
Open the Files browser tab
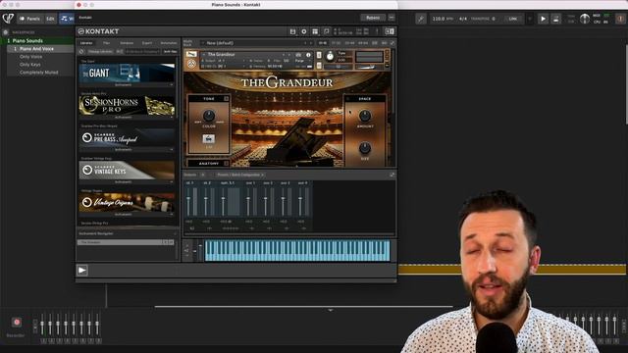(106, 43)
